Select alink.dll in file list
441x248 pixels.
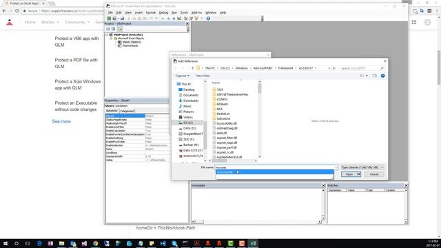pyautogui.click(x=222, y=133)
